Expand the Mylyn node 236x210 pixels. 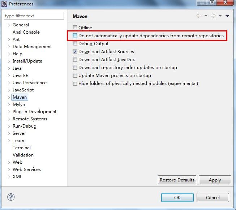[x=9, y=104]
